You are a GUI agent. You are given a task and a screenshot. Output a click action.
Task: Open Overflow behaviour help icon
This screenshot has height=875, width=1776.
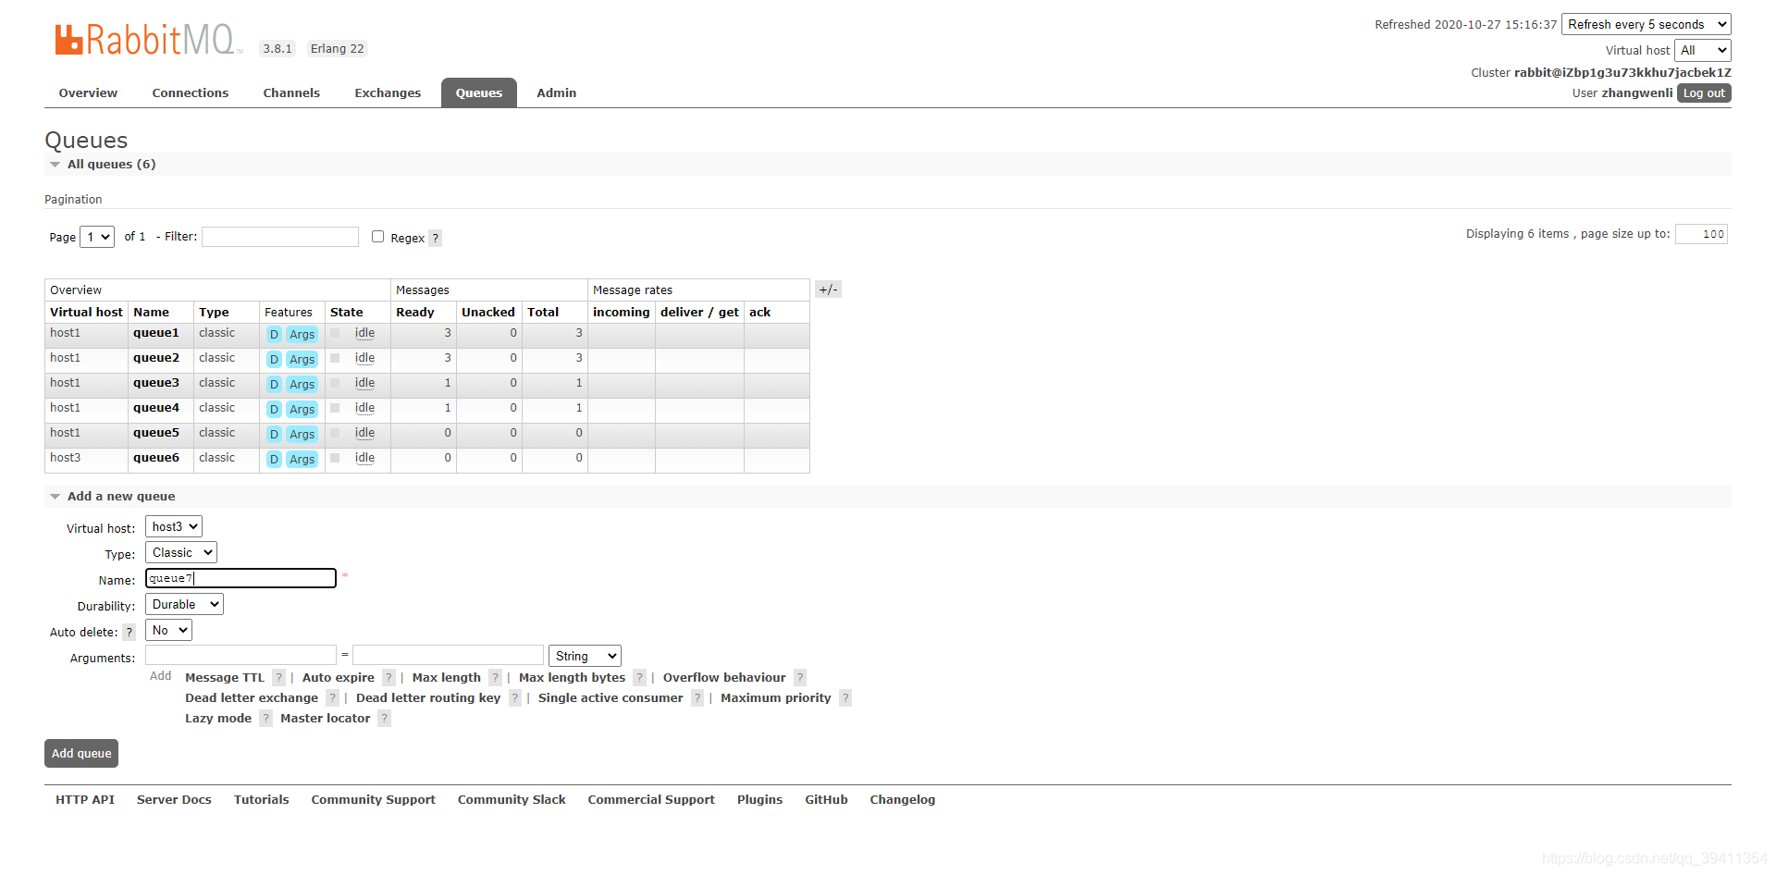(800, 678)
